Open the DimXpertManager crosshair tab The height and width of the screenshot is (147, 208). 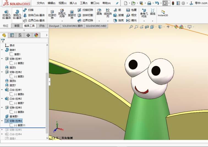[28, 35]
